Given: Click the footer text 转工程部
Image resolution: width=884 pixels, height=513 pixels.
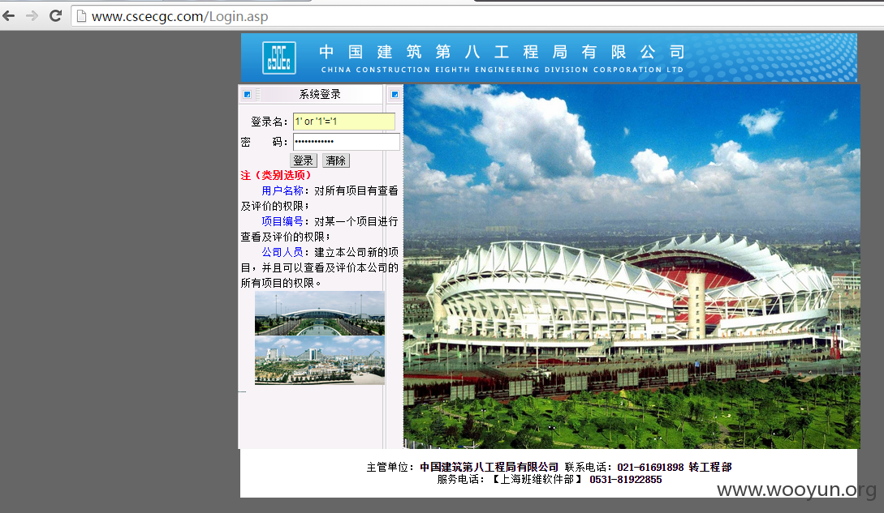Looking at the screenshot, I should [709, 467].
